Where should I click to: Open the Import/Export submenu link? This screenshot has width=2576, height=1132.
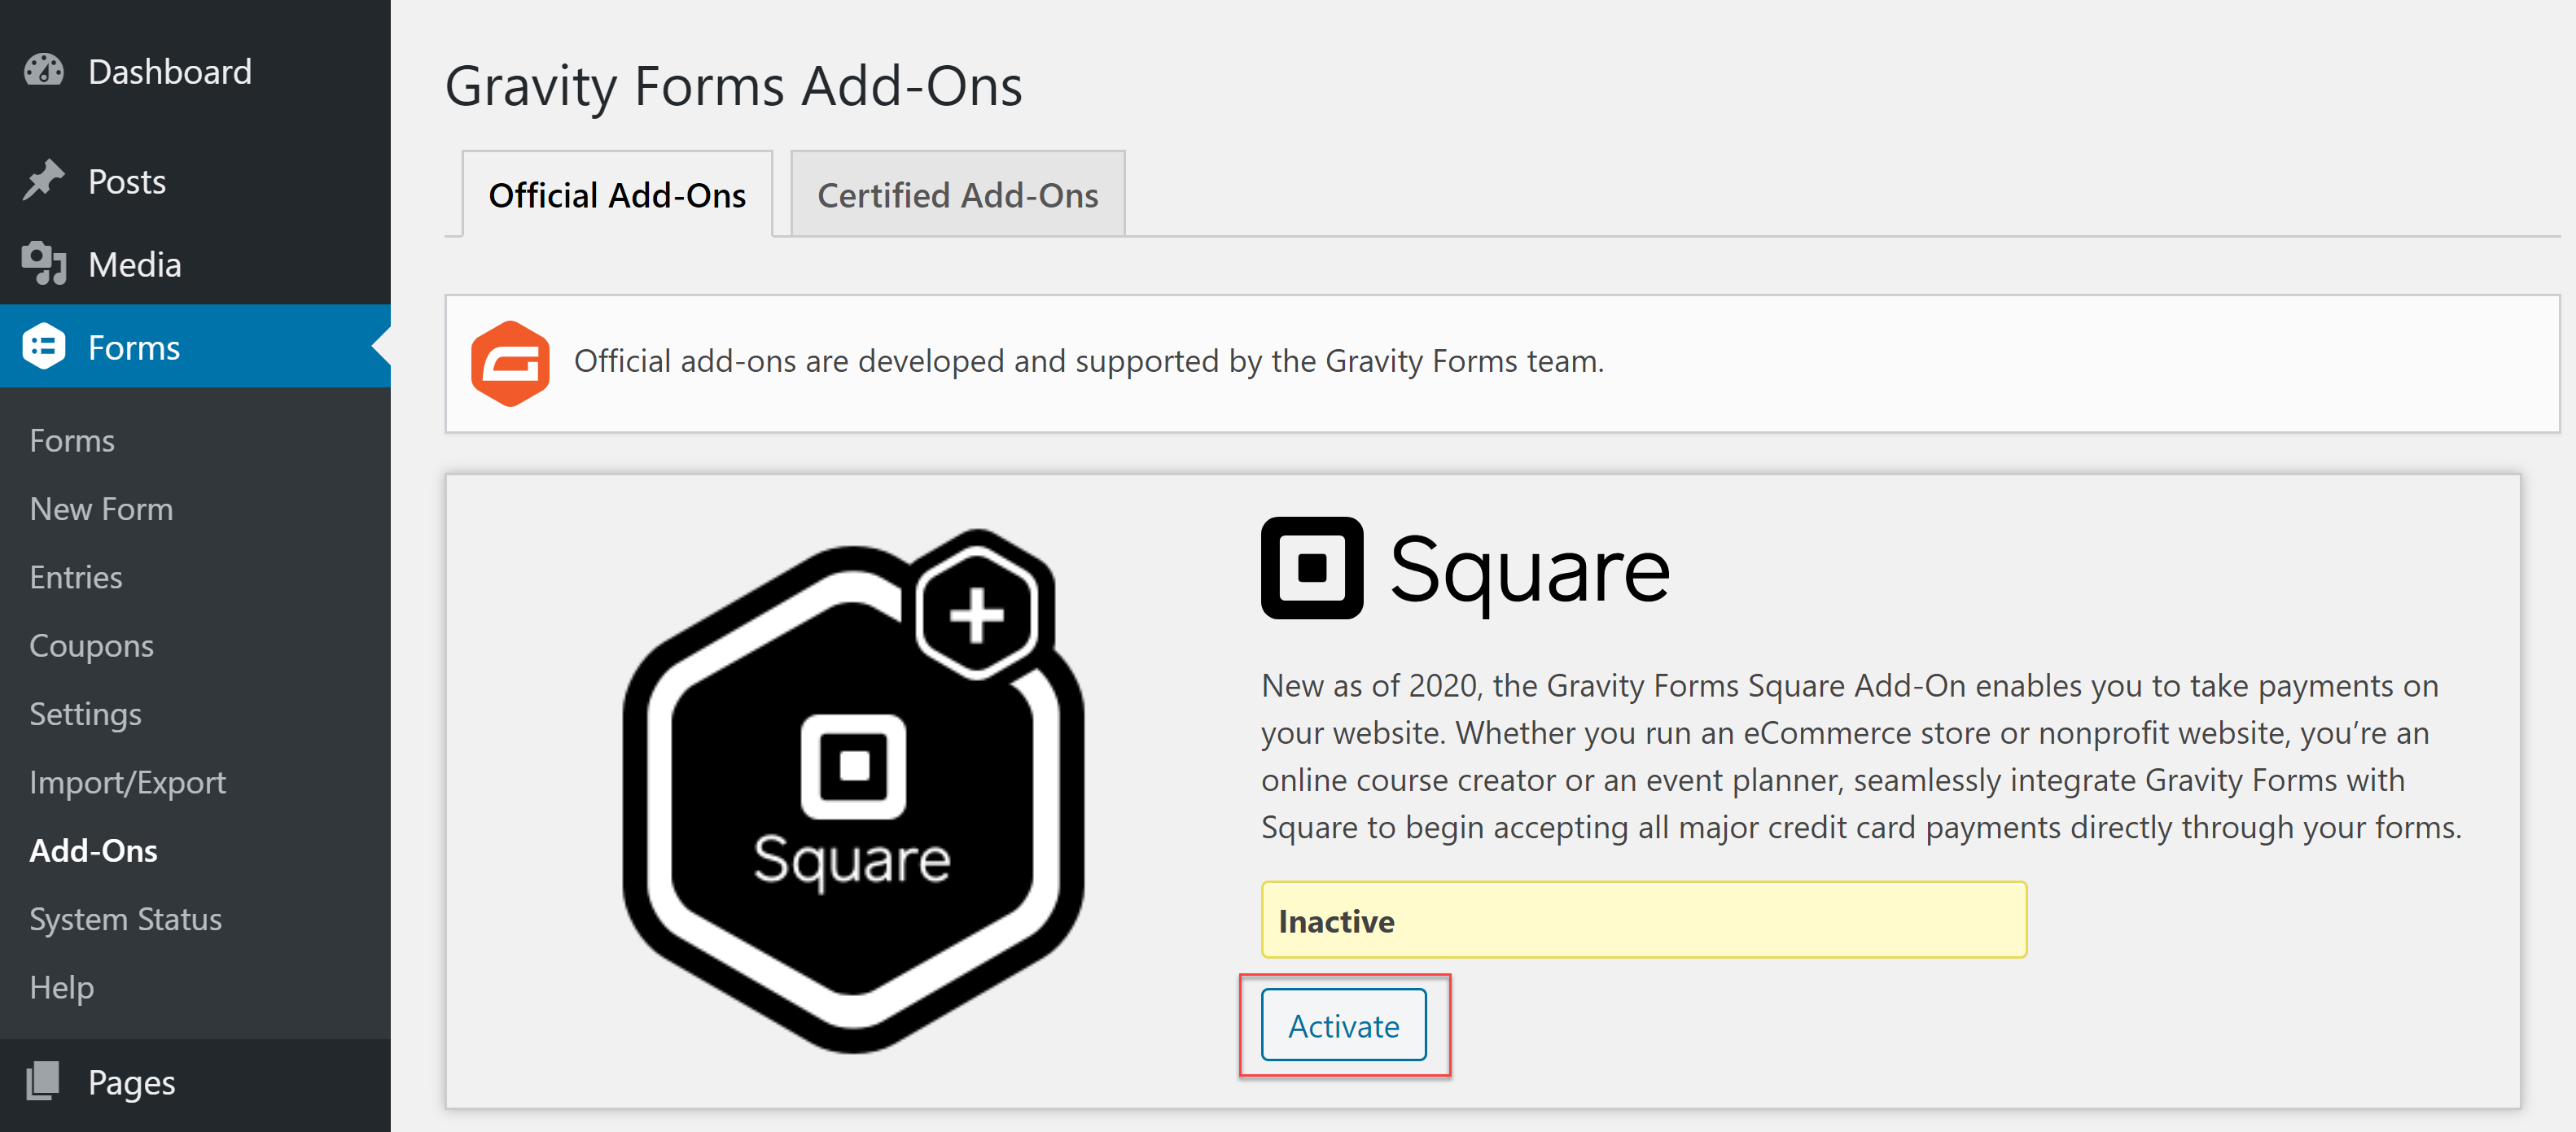127,782
